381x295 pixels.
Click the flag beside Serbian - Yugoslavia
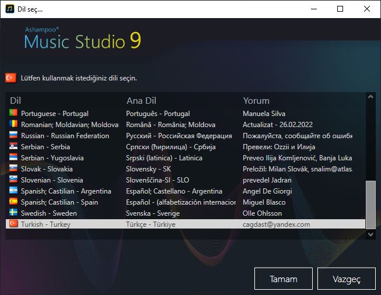point(13,157)
